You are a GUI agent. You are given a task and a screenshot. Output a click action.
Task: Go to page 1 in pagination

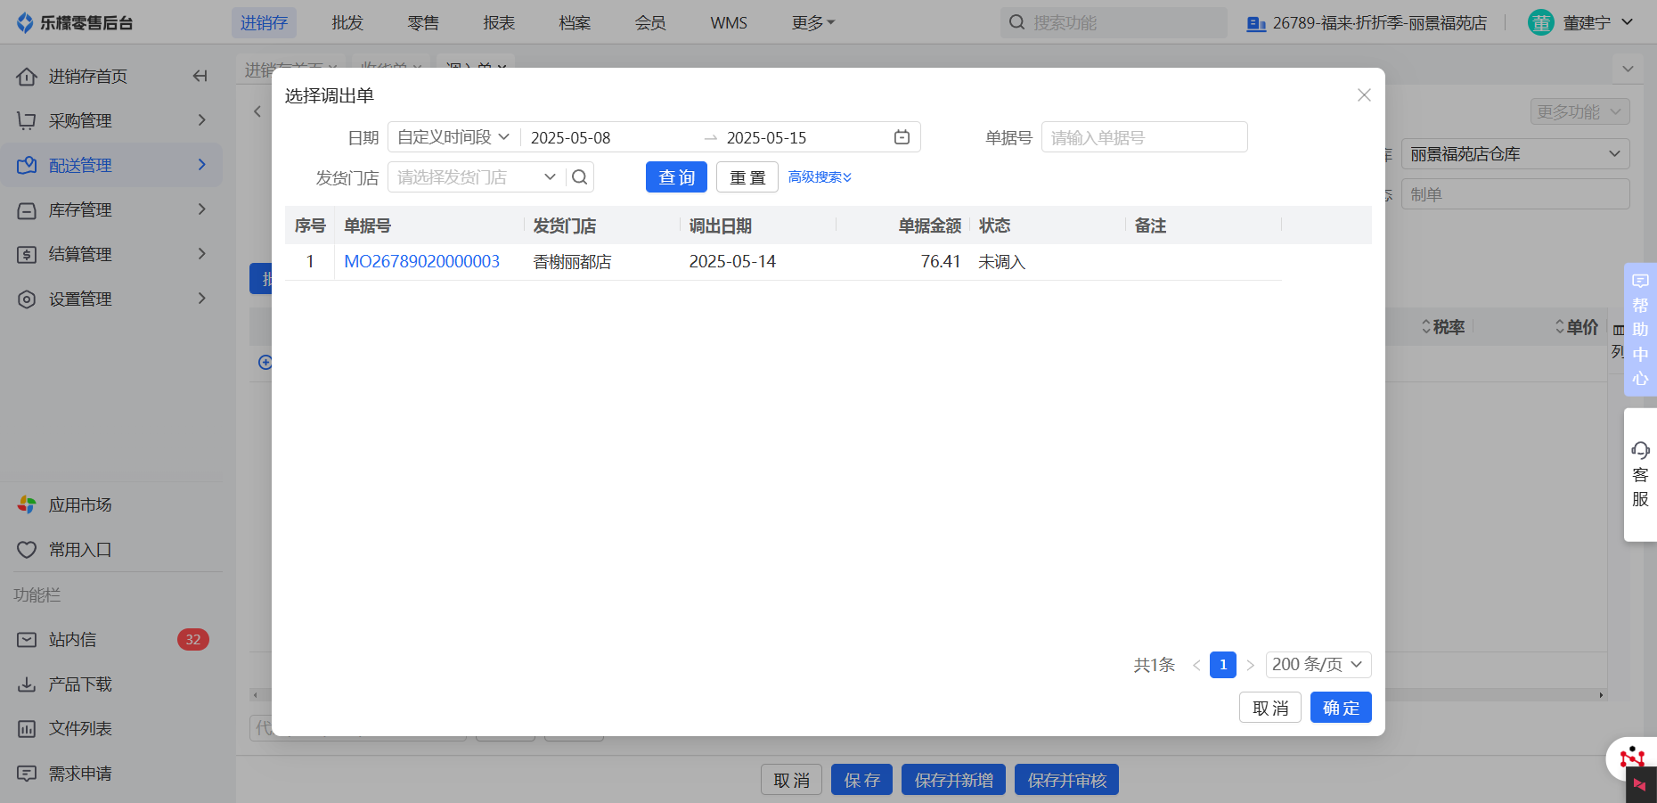coord(1222,665)
